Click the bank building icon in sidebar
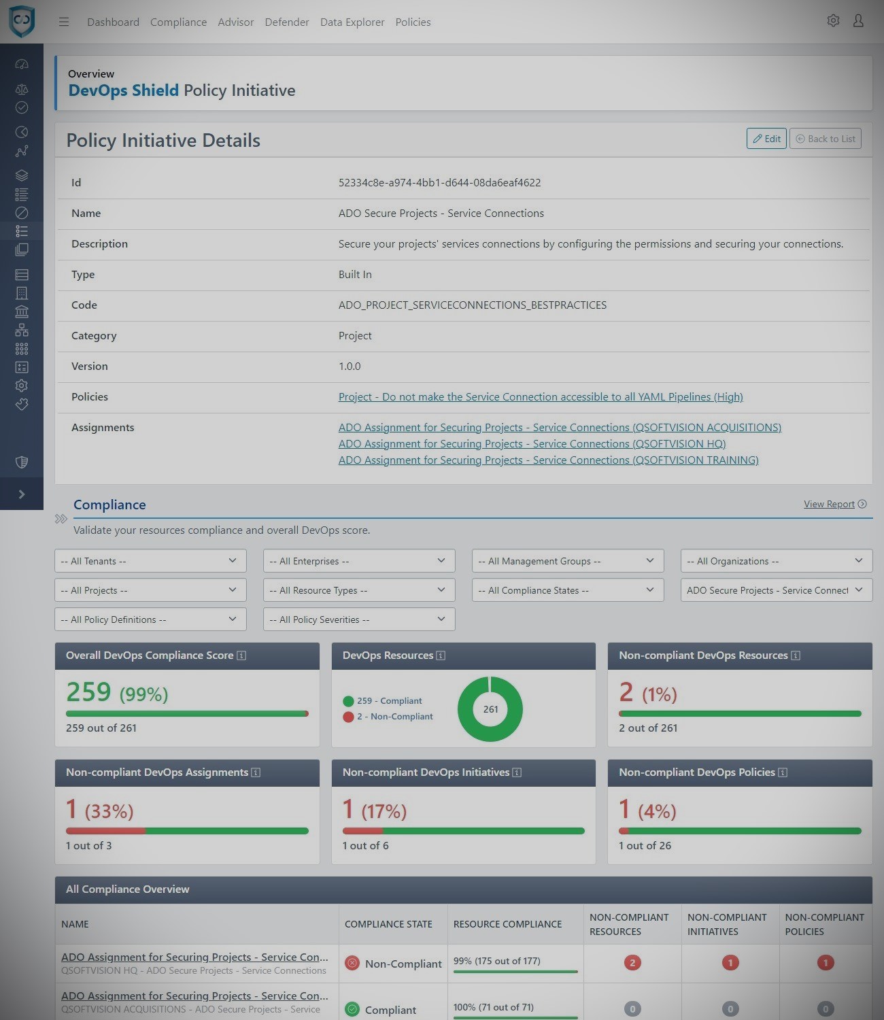Image resolution: width=884 pixels, height=1020 pixels. [22, 311]
